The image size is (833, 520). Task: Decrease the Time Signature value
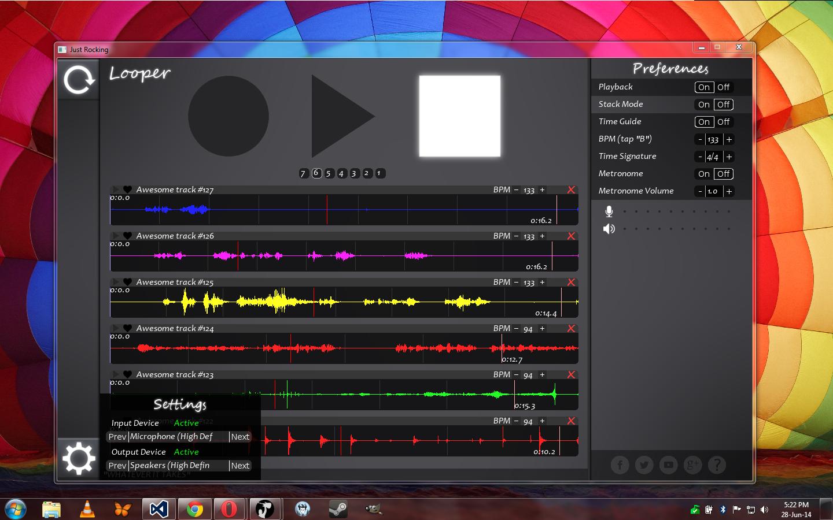(700, 157)
